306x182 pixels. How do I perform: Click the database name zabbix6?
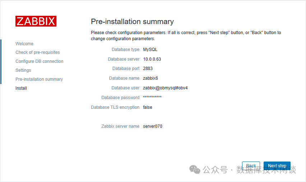tap(150, 78)
